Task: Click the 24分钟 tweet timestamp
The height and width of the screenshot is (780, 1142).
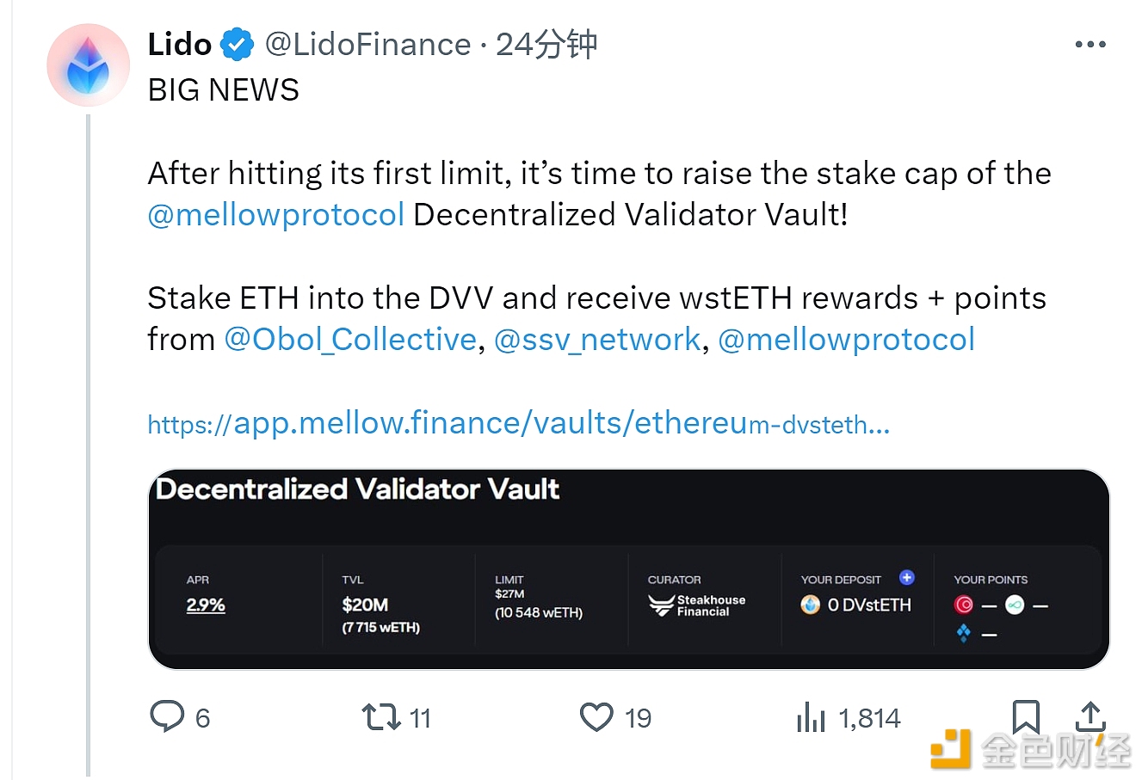Action: (546, 45)
